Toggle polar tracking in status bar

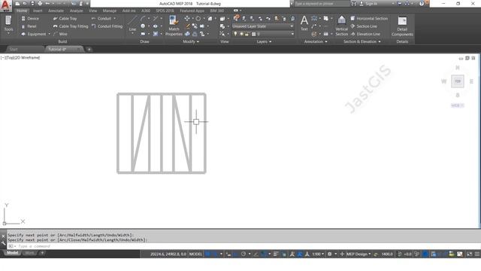pos(244,254)
